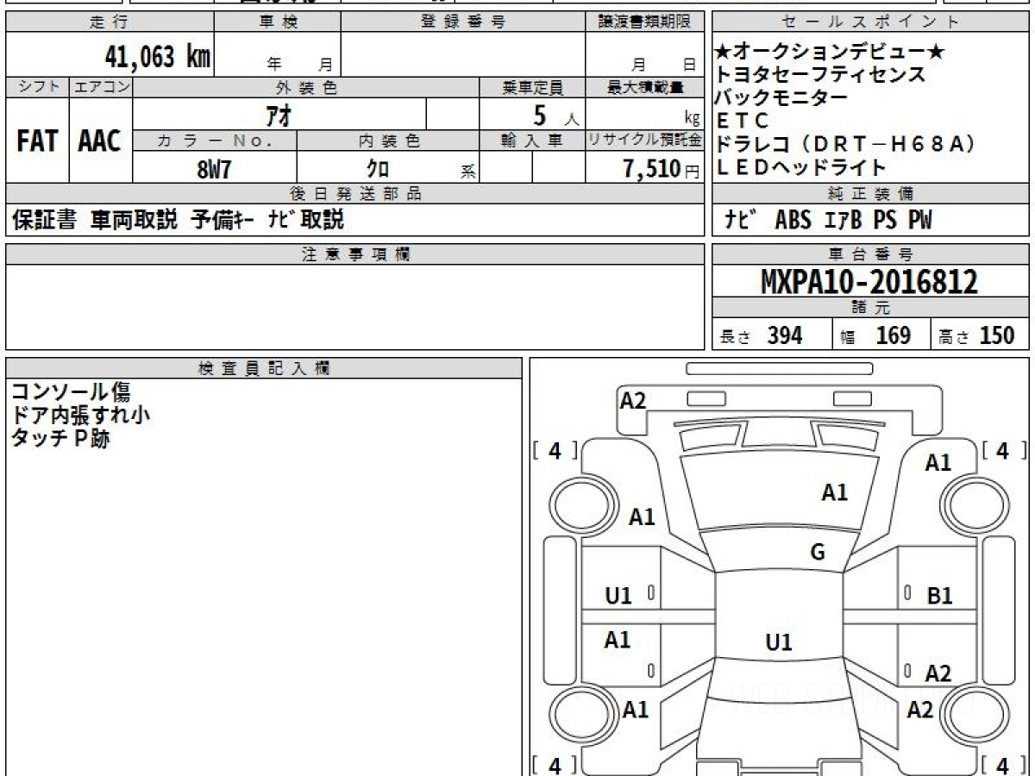
Task: Click the エアコン label
Action: (x=101, y=87)
